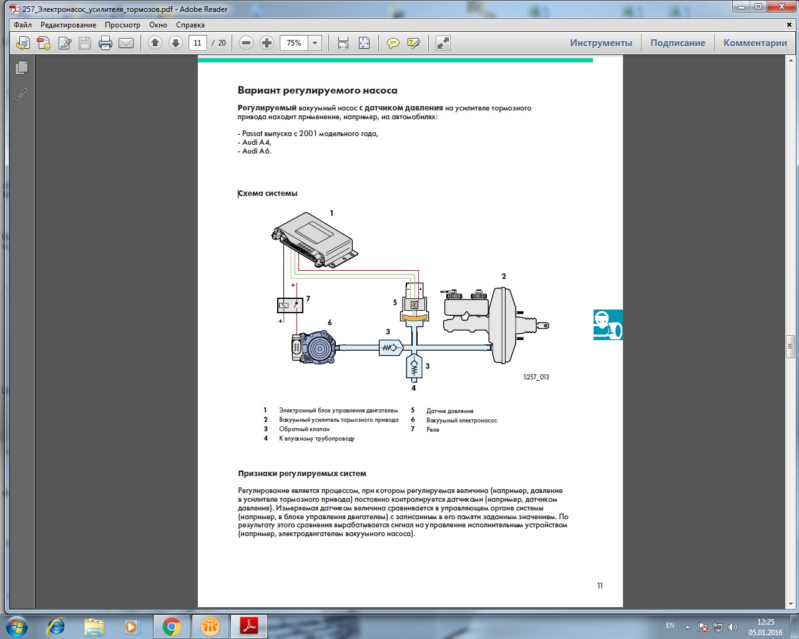Open the Комментарии pane
Screen dimensions: 799x639
(x=755, y=43)
